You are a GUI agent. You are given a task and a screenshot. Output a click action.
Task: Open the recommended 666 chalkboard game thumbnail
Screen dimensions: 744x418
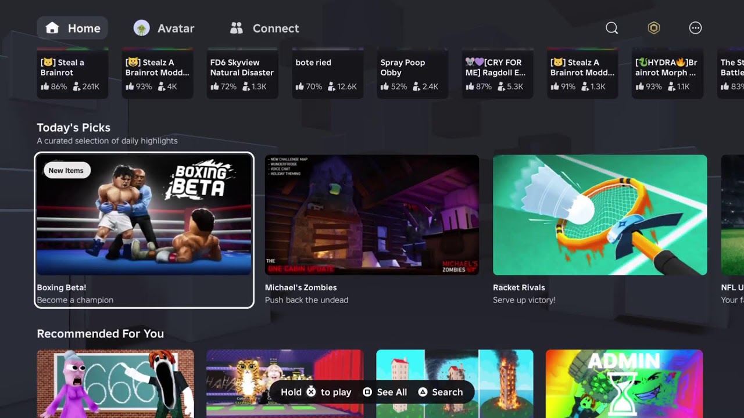click(115, 383)
